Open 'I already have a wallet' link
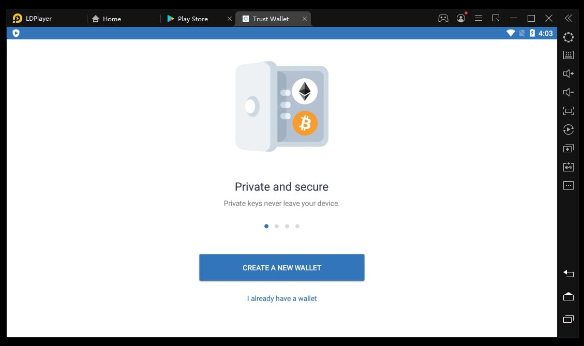Screen dimensions: 584x346 tap(282, 298)
